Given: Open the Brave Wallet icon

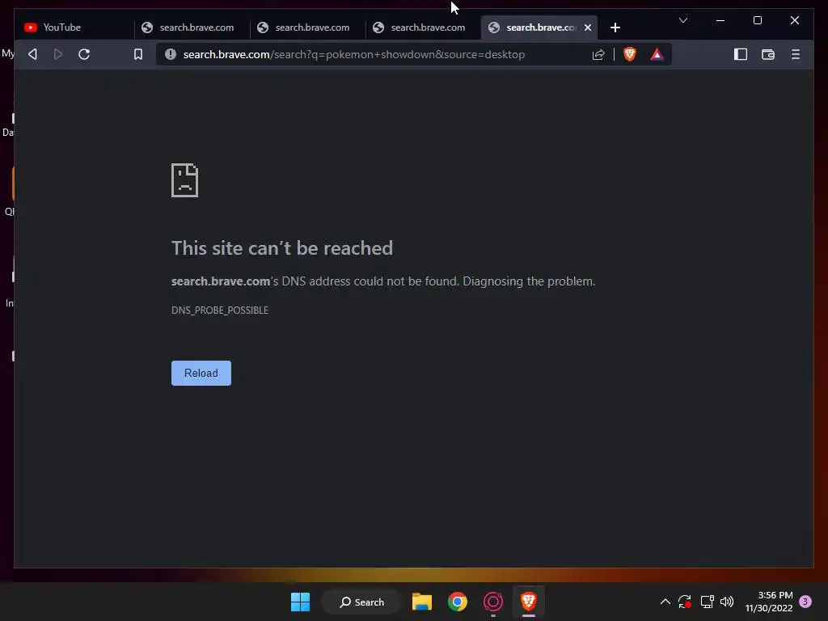Looking at the screenshot, I should click(768, 54).
